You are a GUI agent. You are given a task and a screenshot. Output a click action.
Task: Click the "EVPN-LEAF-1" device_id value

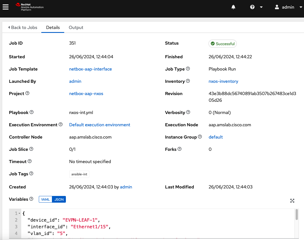80,220
